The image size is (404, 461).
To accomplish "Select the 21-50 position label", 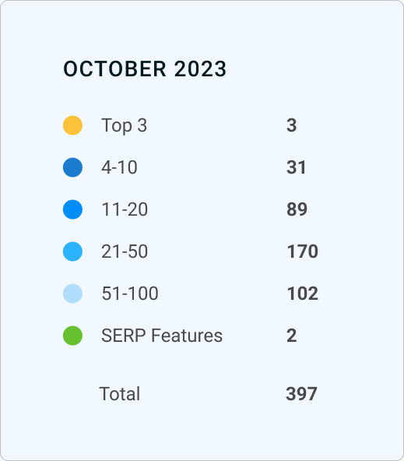I will tap(125, 252).
